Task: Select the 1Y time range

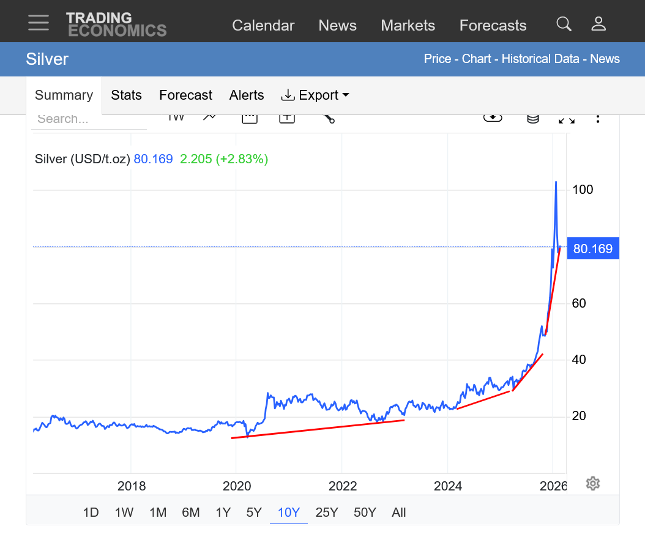Action: point(223,512)
